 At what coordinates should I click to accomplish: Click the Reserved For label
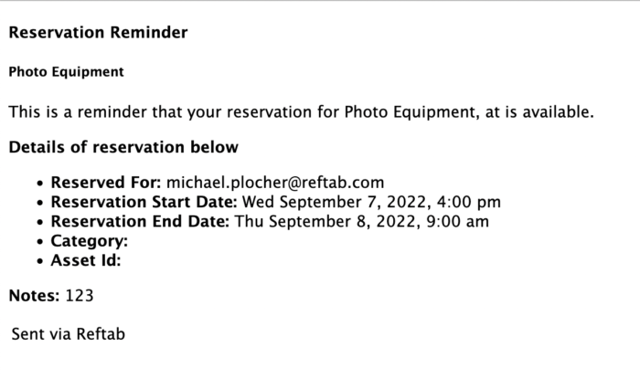[x=106, y=183]
